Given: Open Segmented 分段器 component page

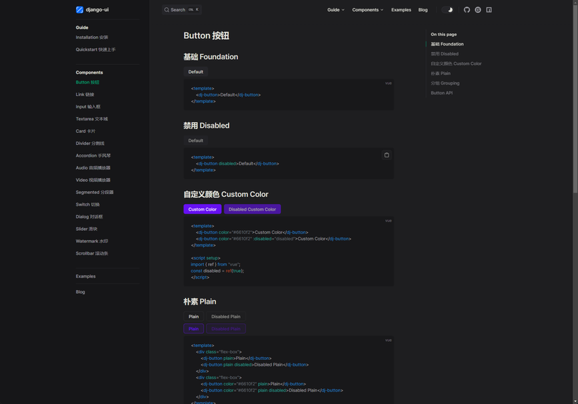Looking at the screenshot, I should click(x=95, y=193).
